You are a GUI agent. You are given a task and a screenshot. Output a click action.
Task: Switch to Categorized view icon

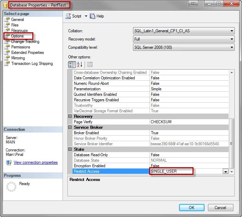point(72,65)
